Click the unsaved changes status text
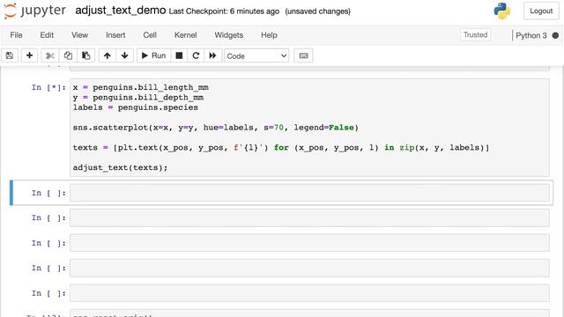This screenshot has height=317, width=564. coord(317,11)
